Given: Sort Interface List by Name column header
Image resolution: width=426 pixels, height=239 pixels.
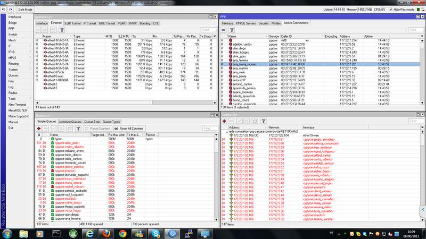Looking at the screenshot, I should coord(57,36).
